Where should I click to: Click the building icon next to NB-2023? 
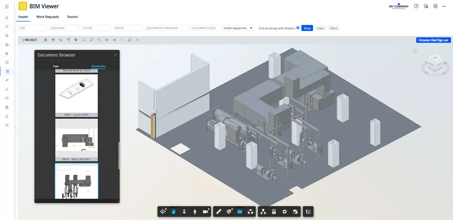(x=46, y=40)
